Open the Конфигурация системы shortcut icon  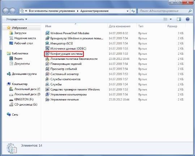tap(47, 54)
